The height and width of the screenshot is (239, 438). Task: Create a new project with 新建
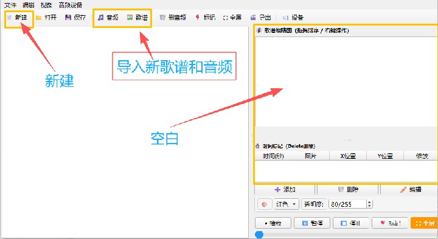(17, 18)
